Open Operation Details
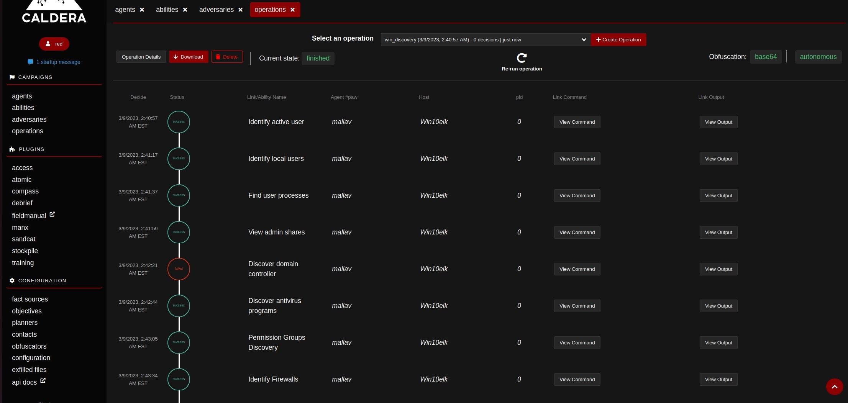Viewport: 848px width, 403px height. tap(141, 57)
